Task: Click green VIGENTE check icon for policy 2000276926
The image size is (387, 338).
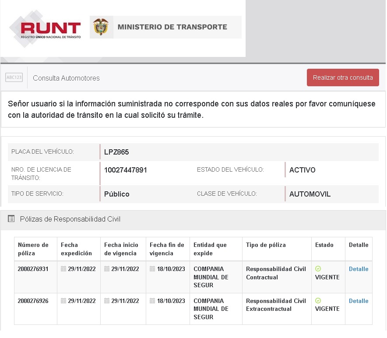Action: 318,301
